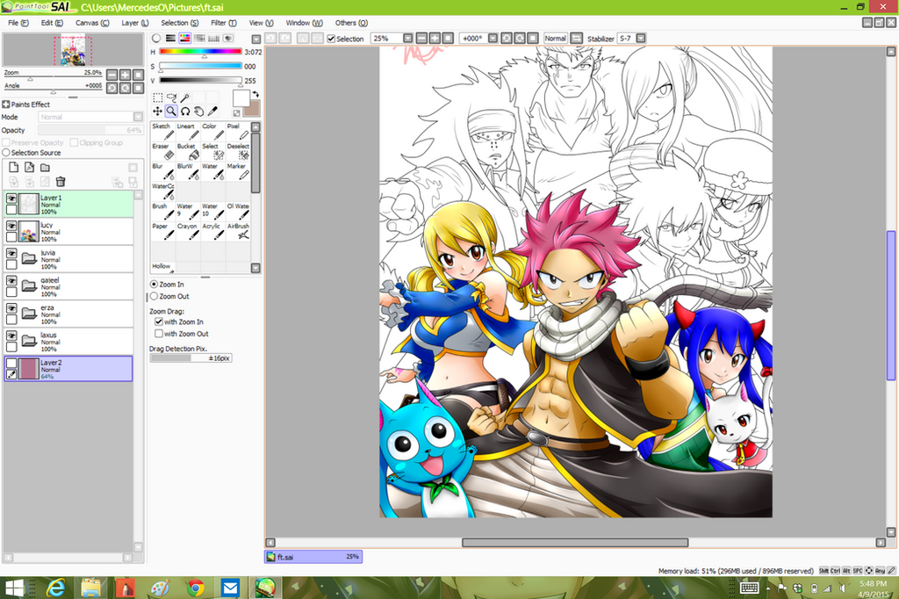Hide the juvia folder layer
899x599 pixels.
(11, 253)
